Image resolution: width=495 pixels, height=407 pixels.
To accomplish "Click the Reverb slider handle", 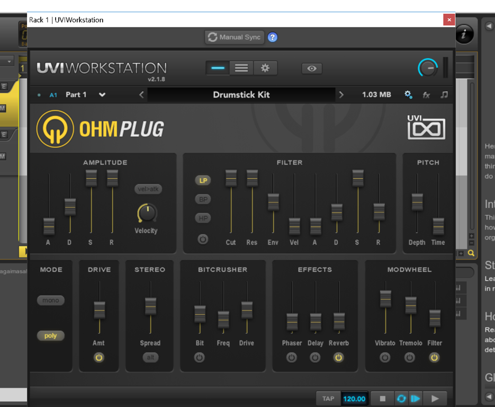I will (339, 322).
